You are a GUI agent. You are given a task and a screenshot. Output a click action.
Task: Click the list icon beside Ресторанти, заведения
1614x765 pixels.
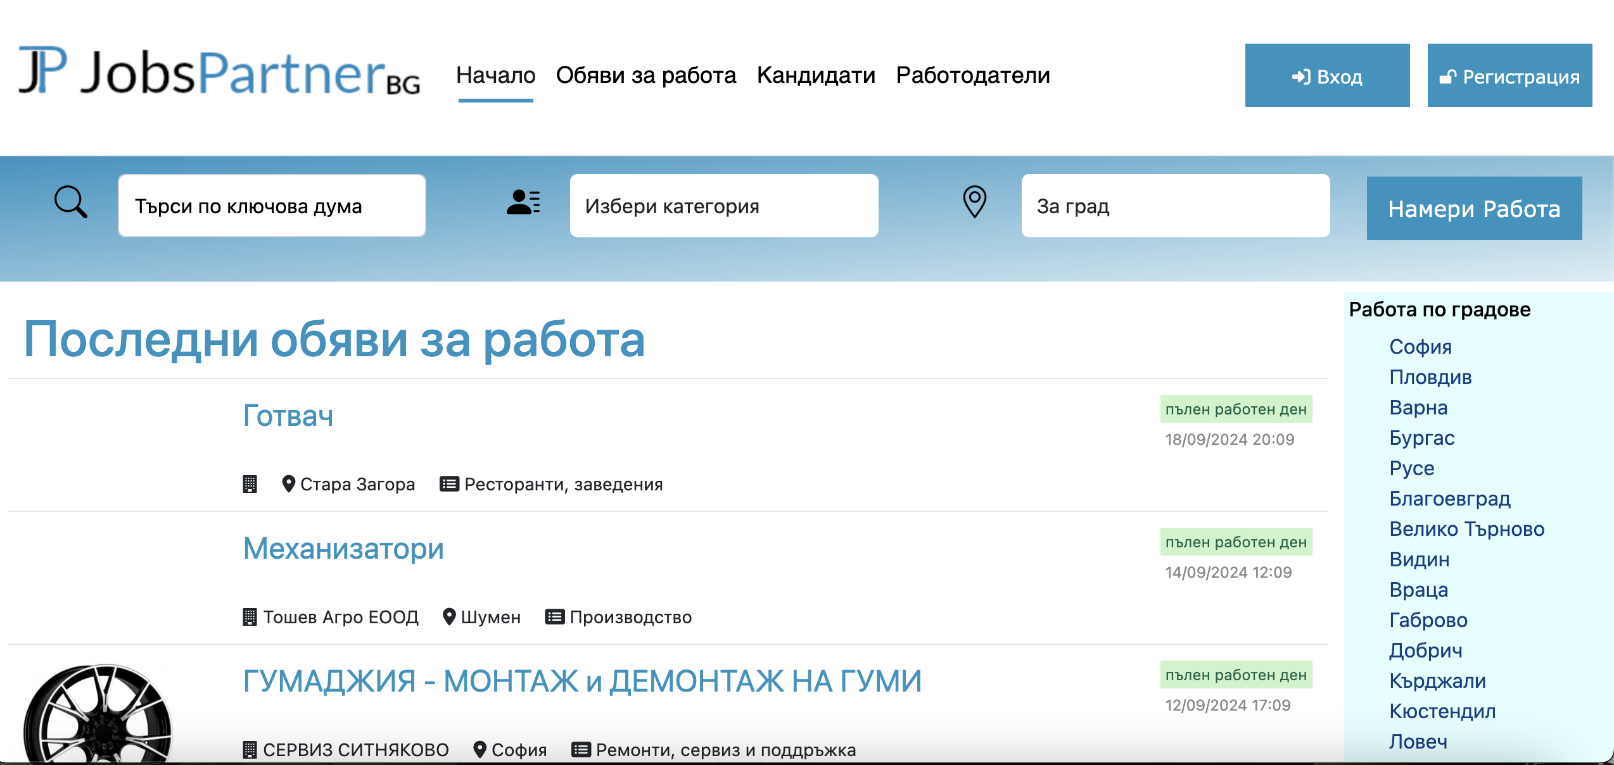pyautogui.click(x=450, y=484)
